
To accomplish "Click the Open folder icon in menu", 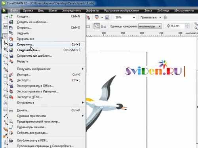I will click(x=11, y=28).
